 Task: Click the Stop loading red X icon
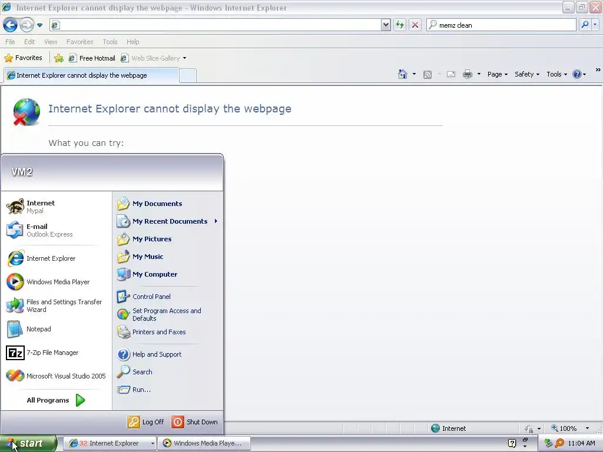pyautogui.click(x=415, y=25)
